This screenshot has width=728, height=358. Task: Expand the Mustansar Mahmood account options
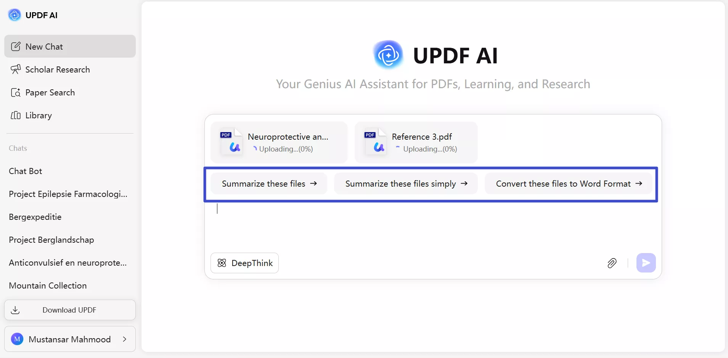pos(125,339)
